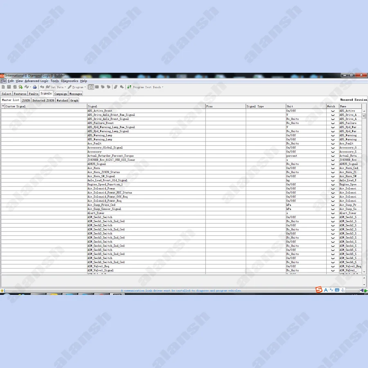Click the blue A language mode icon
This screenshot has height=368, width=368.
pos(326,290)
